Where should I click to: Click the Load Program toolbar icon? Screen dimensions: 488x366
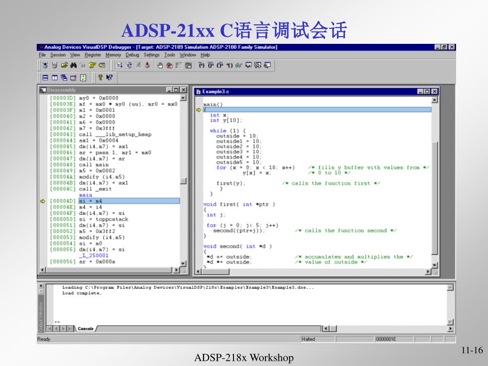point(45,65)
